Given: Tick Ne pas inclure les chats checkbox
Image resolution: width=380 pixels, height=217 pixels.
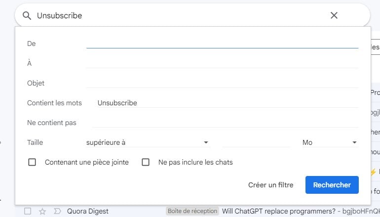Looking at the screenshot, I should [x=146, y=162].
